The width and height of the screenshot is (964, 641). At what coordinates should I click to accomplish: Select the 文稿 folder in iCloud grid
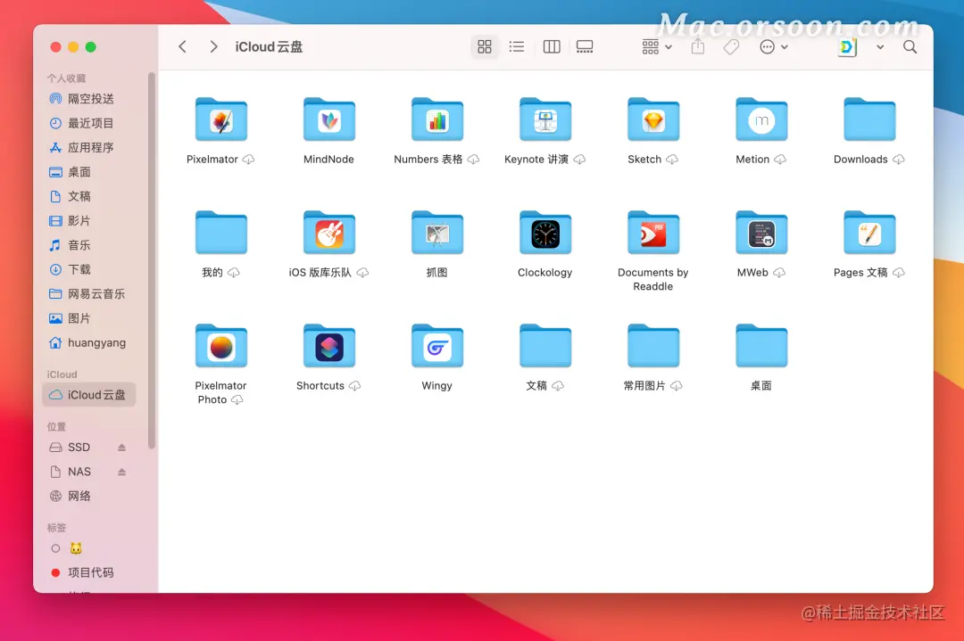click(x=545, y=346)
